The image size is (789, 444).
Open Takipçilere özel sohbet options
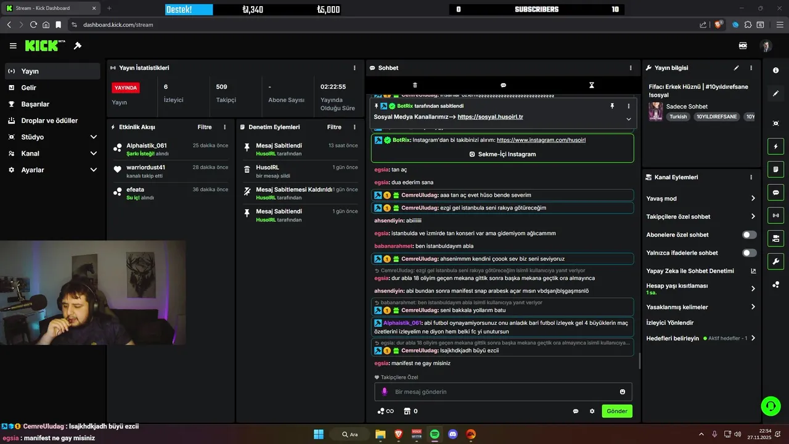[x=701, y=216]
